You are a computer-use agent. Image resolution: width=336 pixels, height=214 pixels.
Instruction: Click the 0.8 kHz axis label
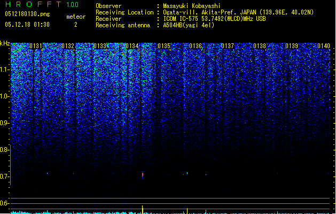4,150
